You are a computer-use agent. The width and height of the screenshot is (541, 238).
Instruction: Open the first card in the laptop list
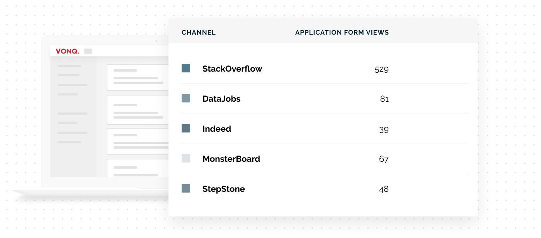point(138,77)
